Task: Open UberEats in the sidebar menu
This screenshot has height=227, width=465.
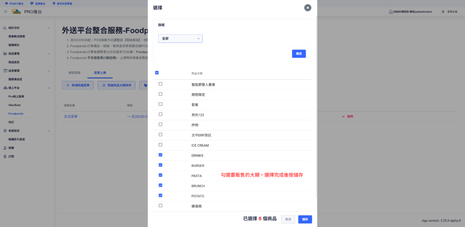Action: coord(15,105)
